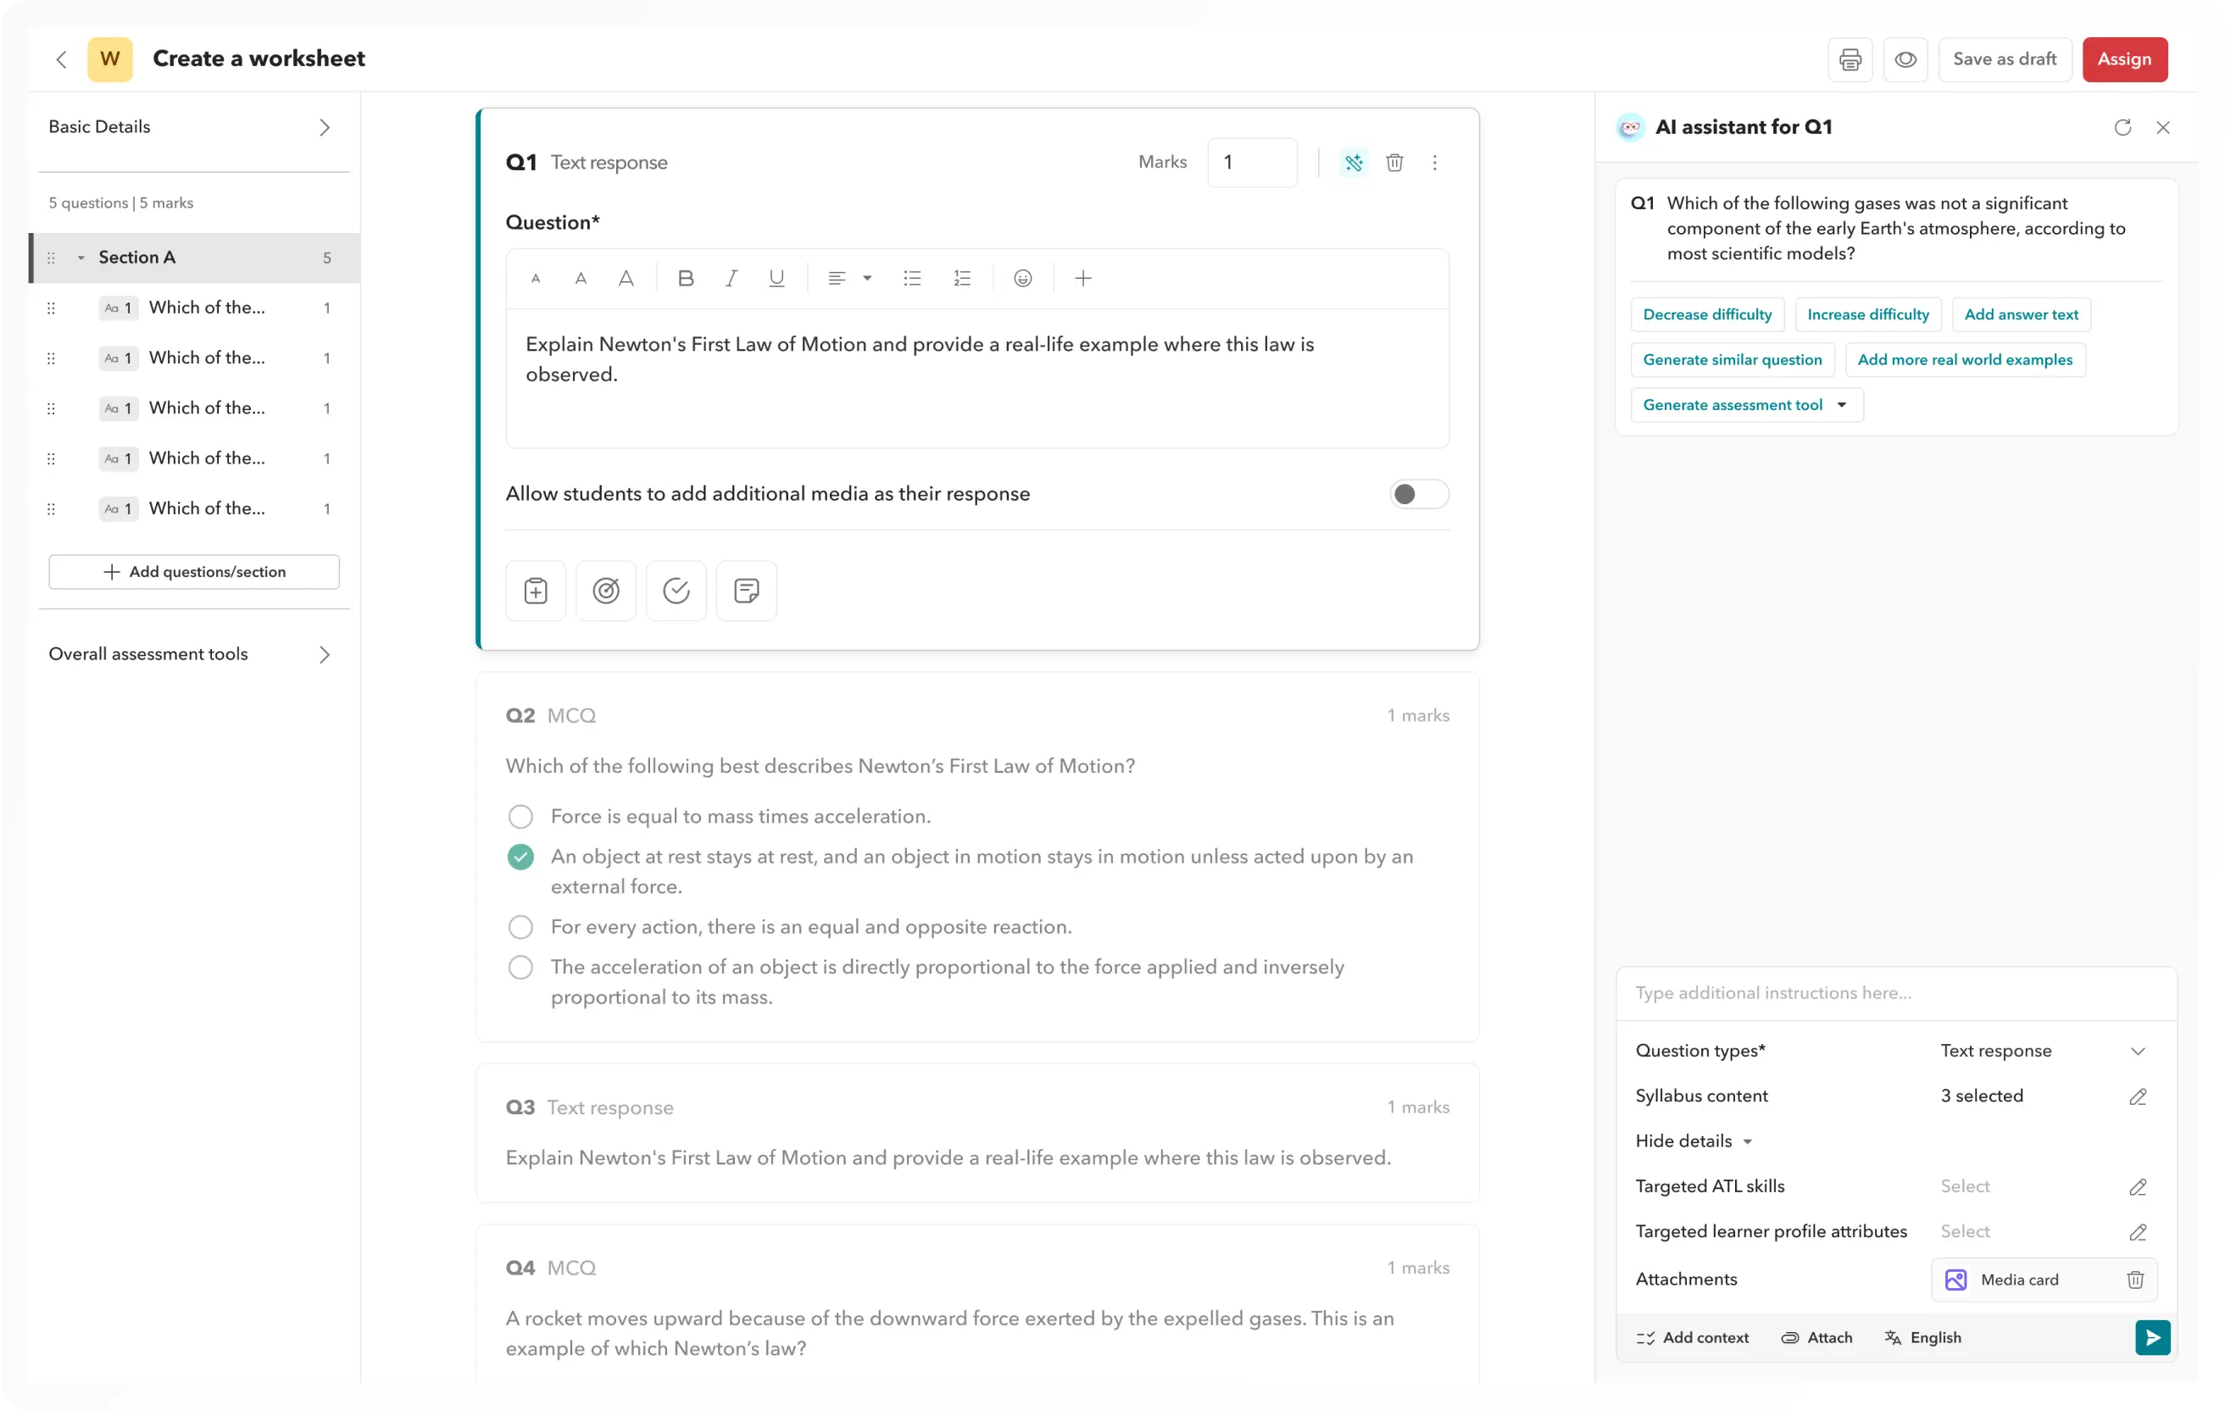Viewport: 2225px width, 1410px height.
Task: Insert an emoji into the question text
Action: (1023, 278)
